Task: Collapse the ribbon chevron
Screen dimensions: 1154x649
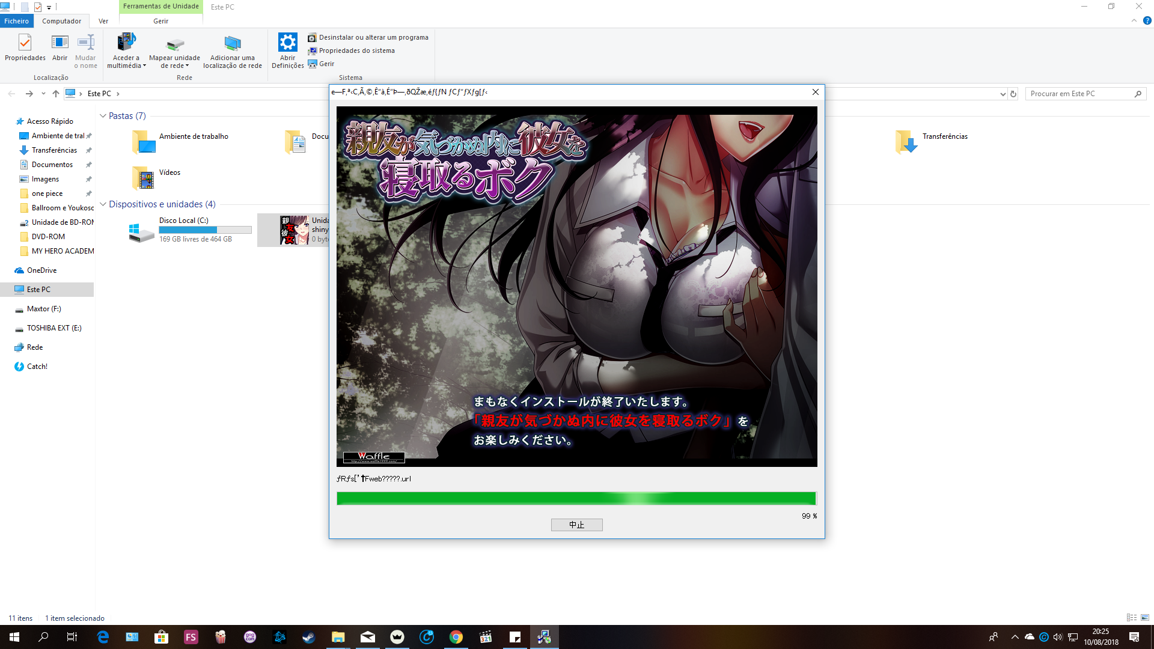Action: [1134, 20]
